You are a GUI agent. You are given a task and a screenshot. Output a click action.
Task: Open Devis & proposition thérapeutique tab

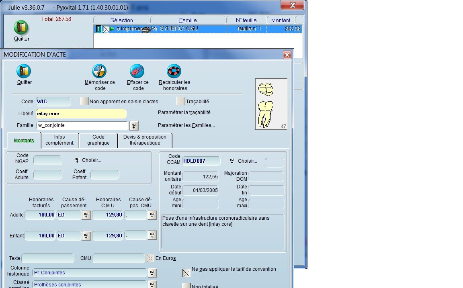point(145,140)
